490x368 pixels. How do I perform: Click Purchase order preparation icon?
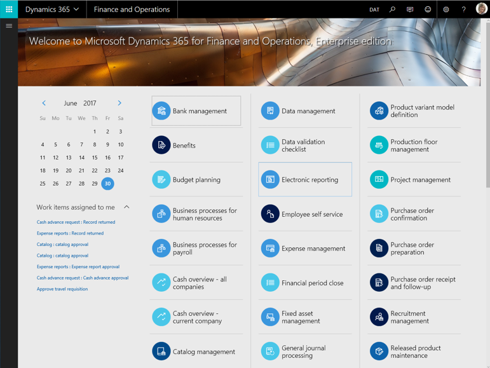[379, 248]
